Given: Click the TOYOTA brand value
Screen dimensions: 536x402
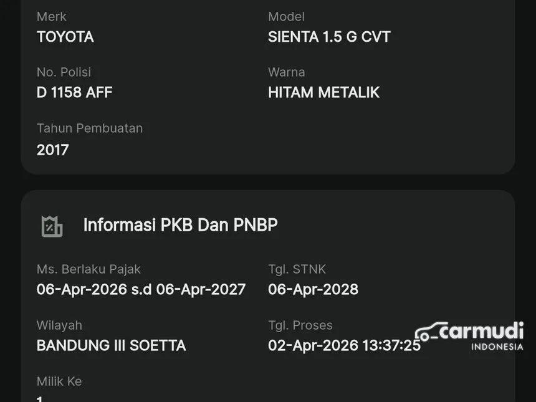Looking at the screenshot, I should 65,37.
